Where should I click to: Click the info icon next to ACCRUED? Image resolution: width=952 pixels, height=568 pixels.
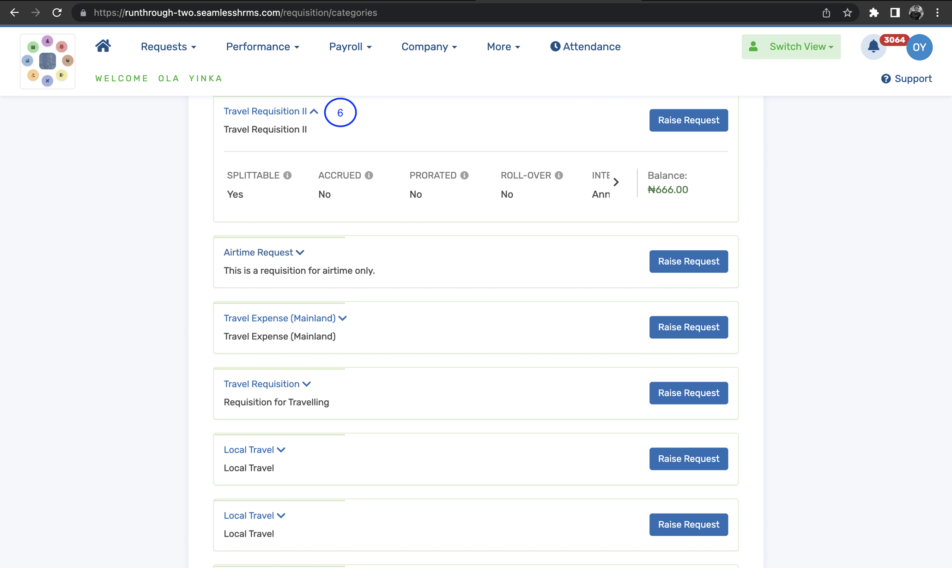(368, 175)
